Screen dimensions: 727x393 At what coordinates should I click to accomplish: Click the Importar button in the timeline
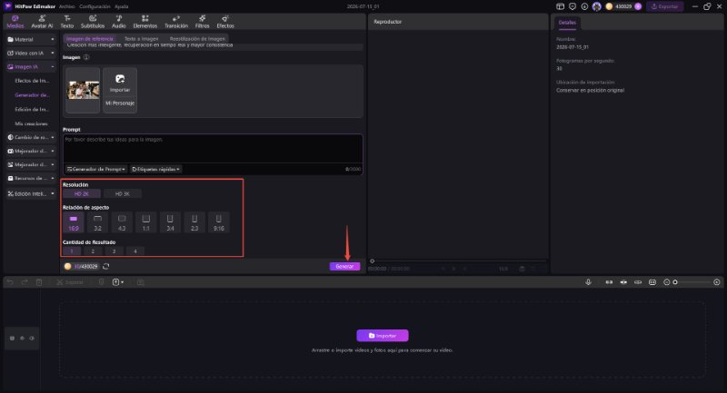coord(383,336)
